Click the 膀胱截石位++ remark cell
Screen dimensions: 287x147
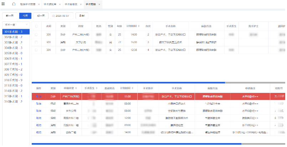[250, 118]
